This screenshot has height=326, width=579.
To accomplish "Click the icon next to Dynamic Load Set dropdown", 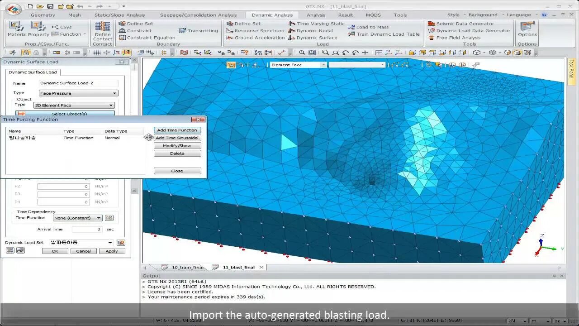I will pyautogui.click(x=121, y=243).
